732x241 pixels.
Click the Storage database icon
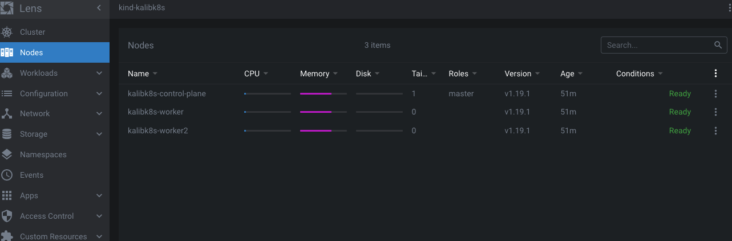click(x=7, y=134)
